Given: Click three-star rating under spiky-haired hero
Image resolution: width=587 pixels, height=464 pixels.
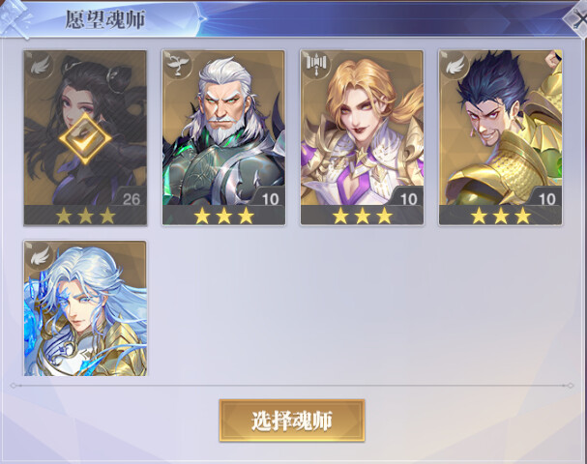Looking at the screenshot, I should pyautogui.click(x=501, y=217).
